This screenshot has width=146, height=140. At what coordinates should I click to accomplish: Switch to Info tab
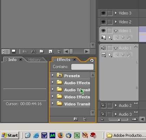12,60
